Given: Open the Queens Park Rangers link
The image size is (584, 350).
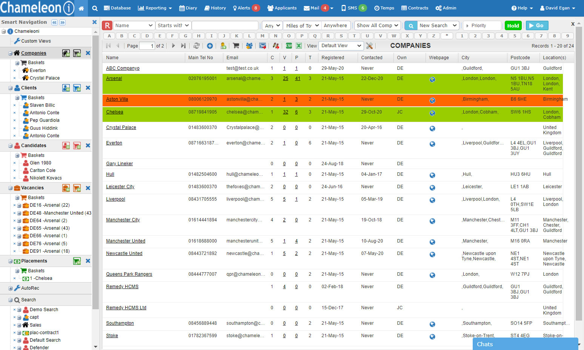Looking at the screenshot, I should [x=129, y=274].
